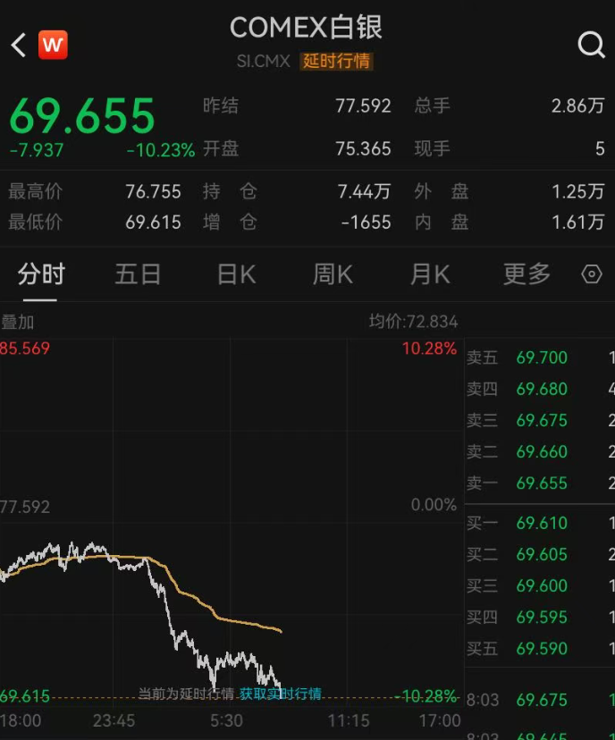Tap the 延时行情 delayed quote badge
The width and height of the screenshot is (615, 740).
[337, 62]
